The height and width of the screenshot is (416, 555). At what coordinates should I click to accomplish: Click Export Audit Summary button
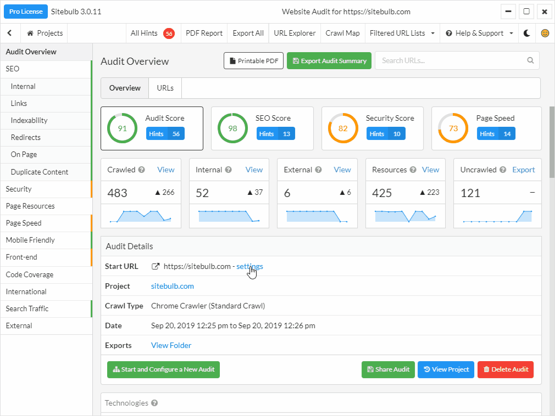click(x=329, y=61)
